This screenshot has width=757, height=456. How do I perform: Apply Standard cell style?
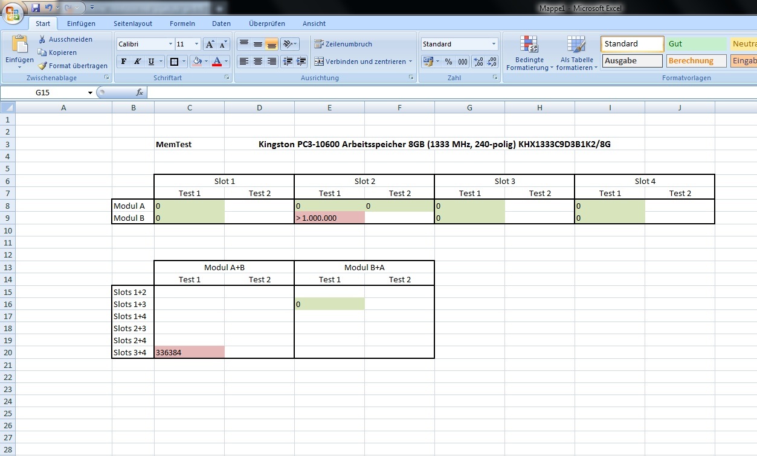click(x=633, y=44)
